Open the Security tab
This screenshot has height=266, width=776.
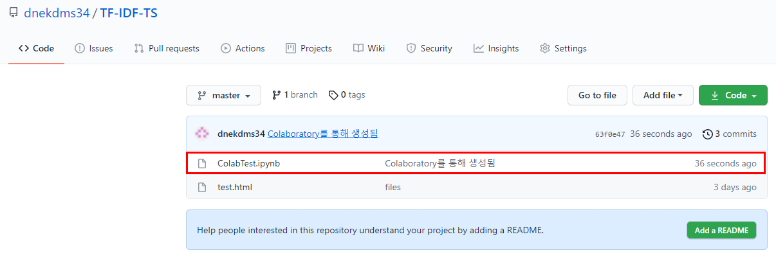pyautogui.click(x=429, y=48)
